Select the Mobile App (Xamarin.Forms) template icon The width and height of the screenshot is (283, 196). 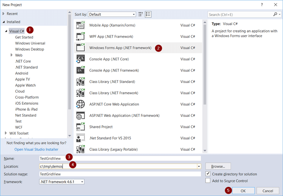(80, 25)
